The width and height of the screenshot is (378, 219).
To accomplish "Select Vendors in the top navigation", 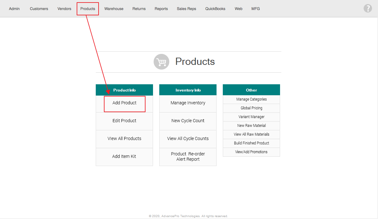I will [x=64, y=9].
